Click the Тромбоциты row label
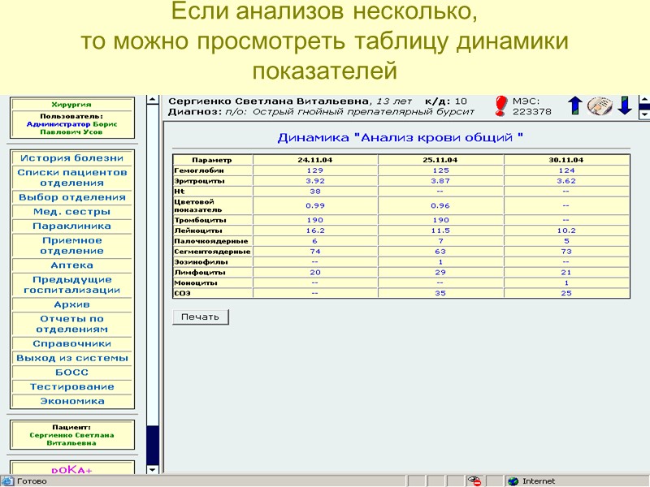The image size is (650, 487). pos(200,220)
